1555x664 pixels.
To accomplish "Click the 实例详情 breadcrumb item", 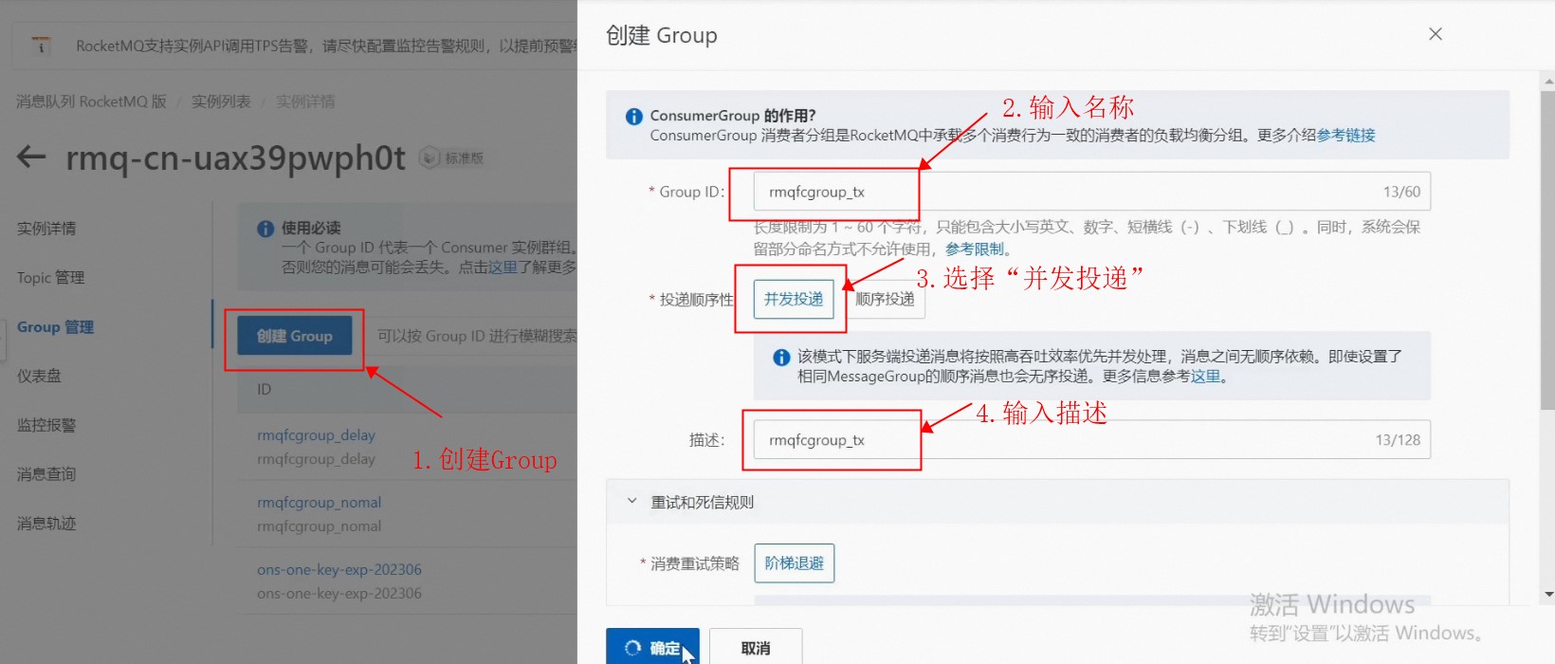I will coord(305,101).
